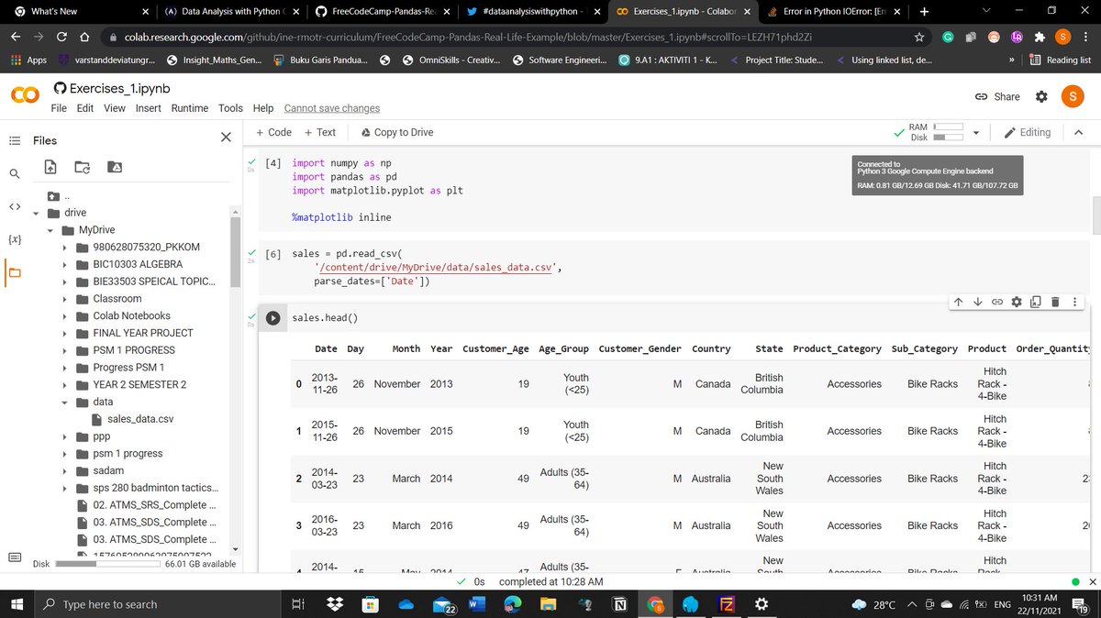The width and height of the screenshot is (1101, 618).
Task: Open Notion from the taskbar
Action: (x=620, y=604)
